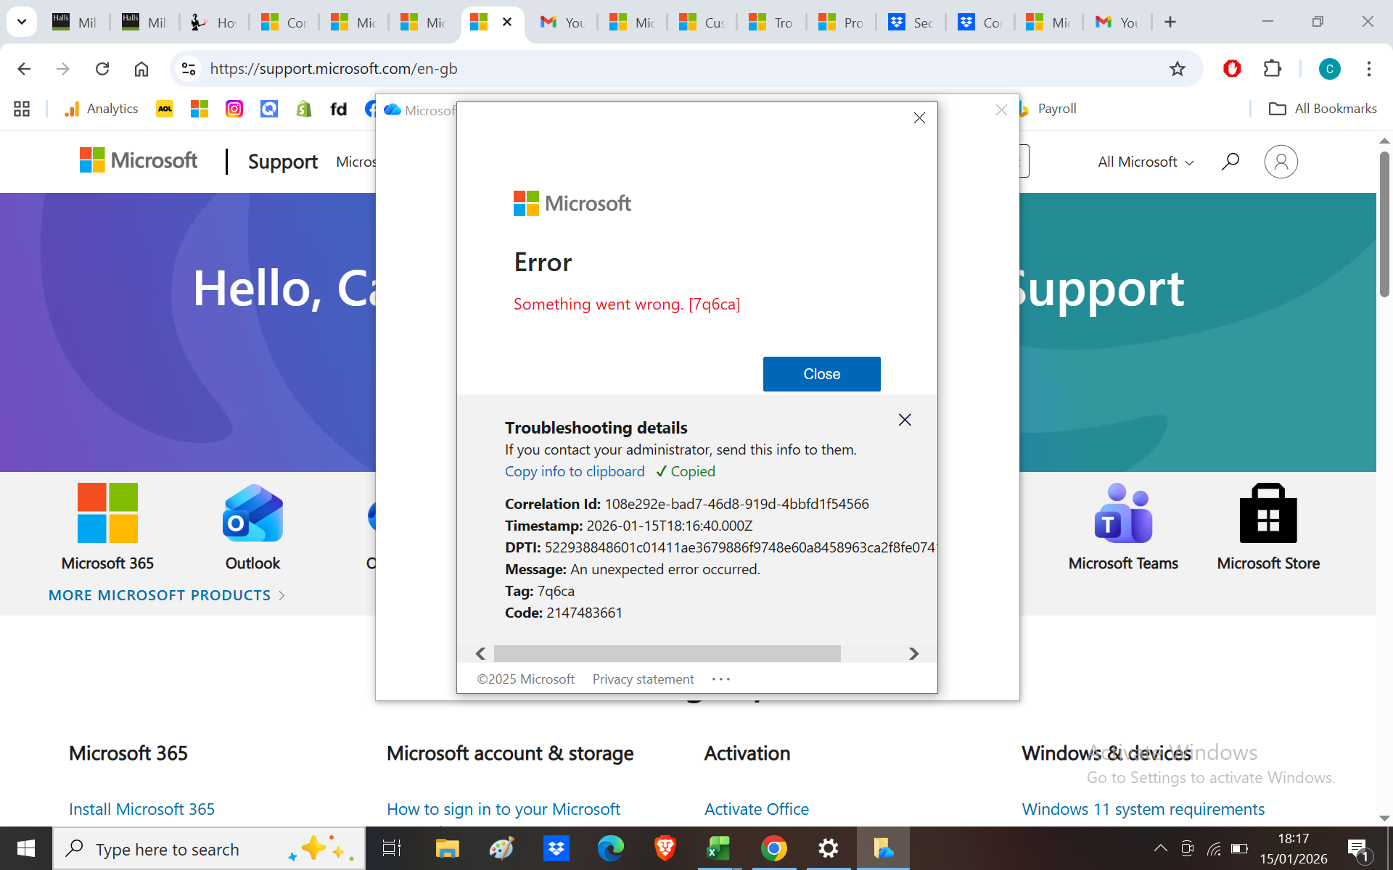Dismiss the Troubleshooting details panel with its X

(x=905, y=420)
